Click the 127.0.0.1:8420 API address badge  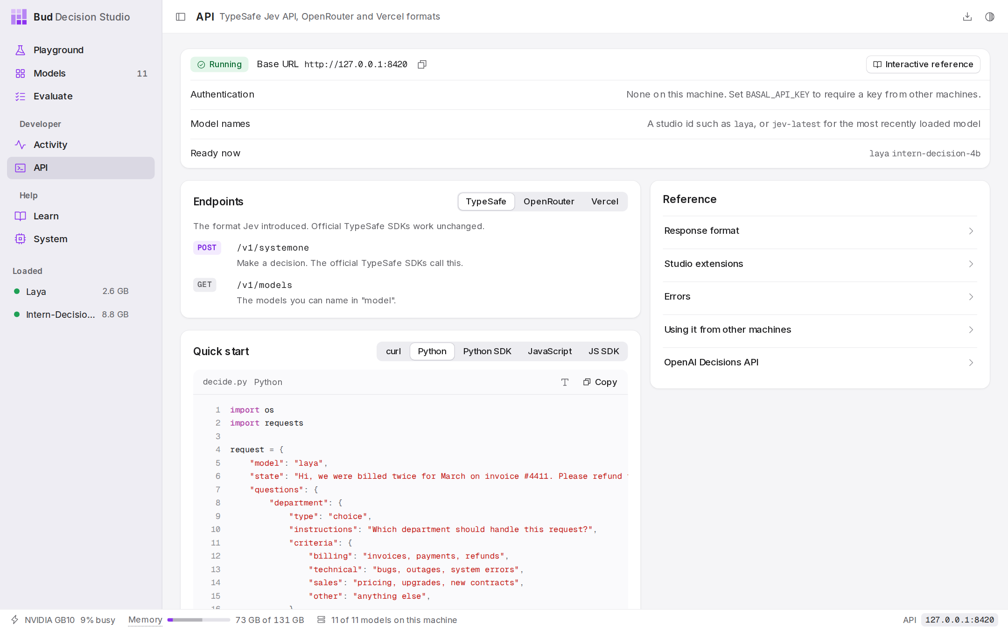pyautogui.click(x=959, y=620)
